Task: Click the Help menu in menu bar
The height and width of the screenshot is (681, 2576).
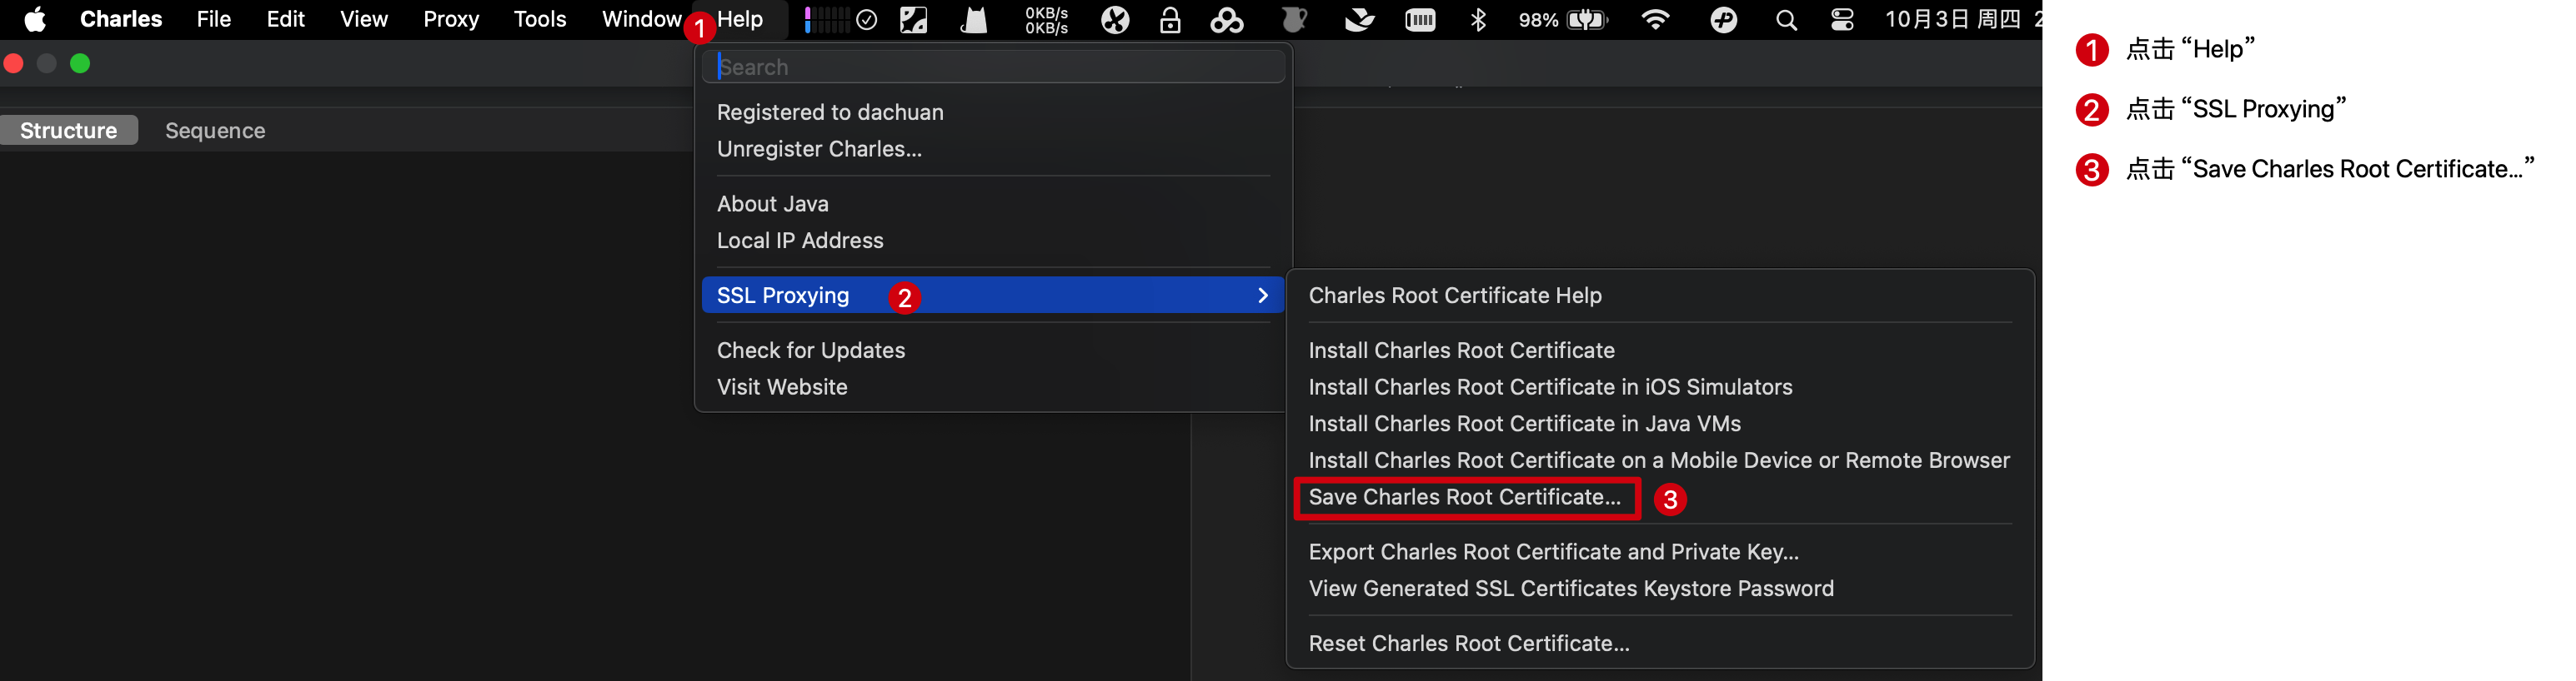Action: point(740,19)
